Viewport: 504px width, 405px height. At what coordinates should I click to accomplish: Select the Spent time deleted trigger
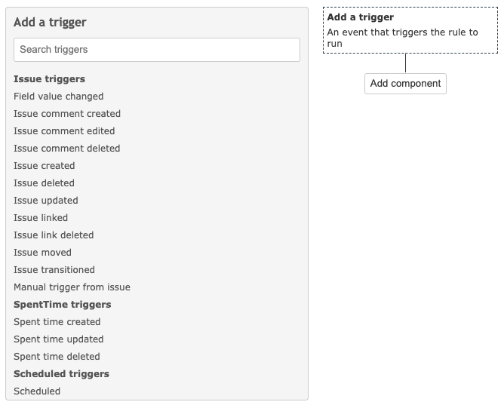57,357
